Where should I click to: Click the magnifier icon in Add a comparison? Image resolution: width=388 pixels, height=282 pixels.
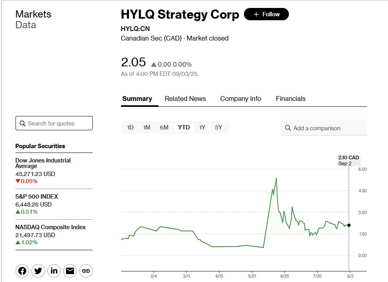(288, 128)
